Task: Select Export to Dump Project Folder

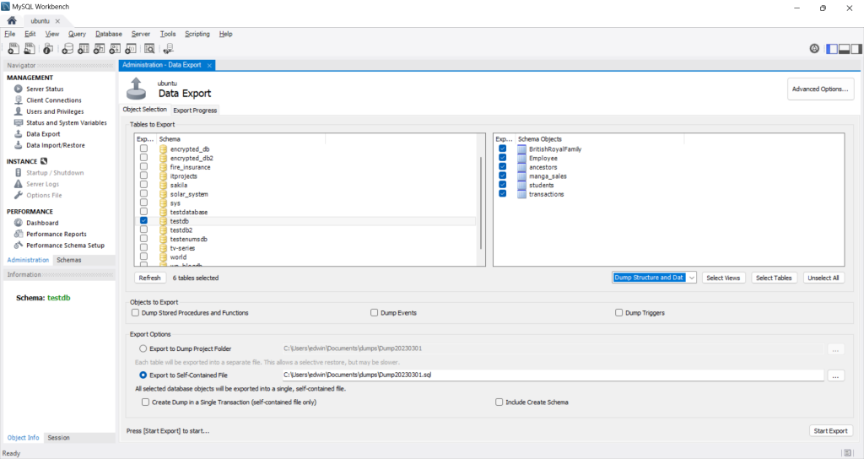Action: [143, 348]
